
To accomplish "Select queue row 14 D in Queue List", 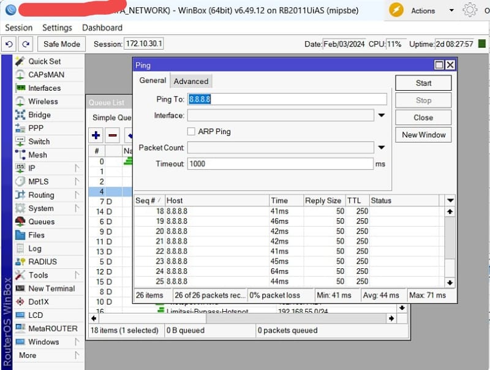I will click(111, 211).
